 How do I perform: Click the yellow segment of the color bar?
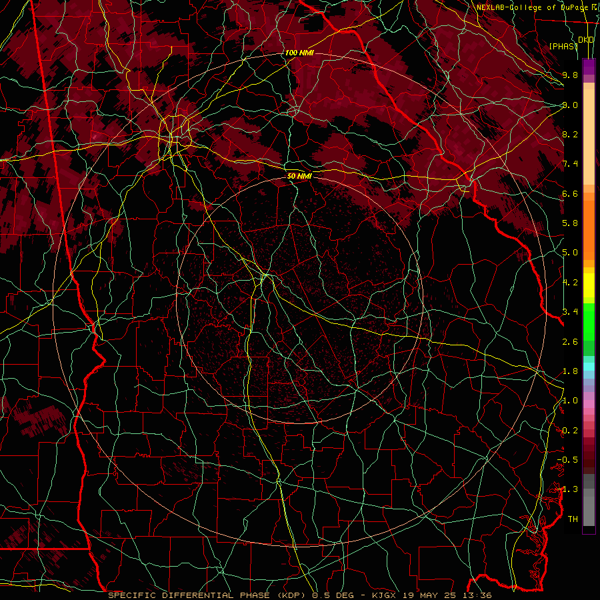pyautogui.click(x=589, y=285)
